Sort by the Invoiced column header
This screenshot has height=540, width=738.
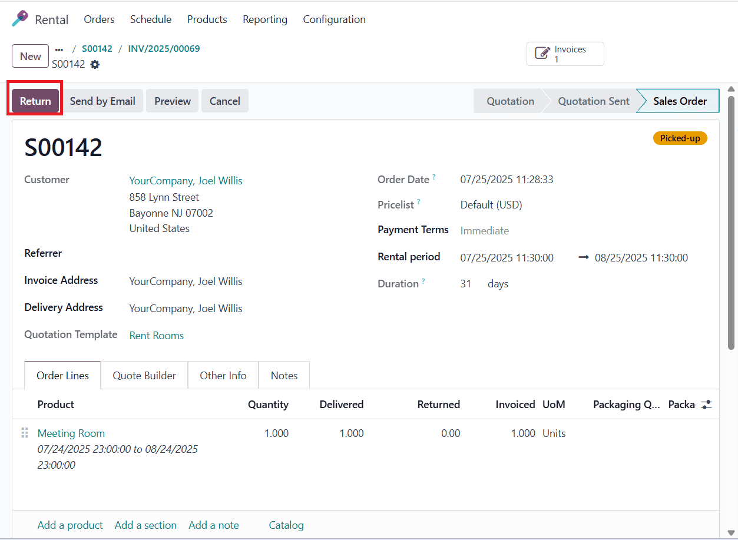pyautogui.click(x=515, y=405)
